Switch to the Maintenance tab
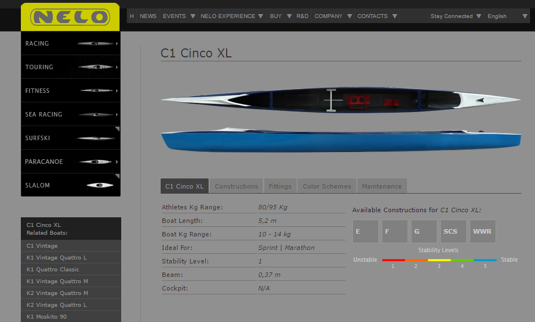535x322 pixels. (x=382, y=186)
